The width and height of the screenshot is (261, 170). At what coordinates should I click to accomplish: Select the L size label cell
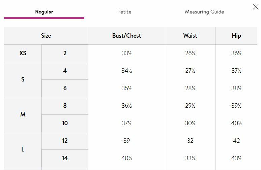pyautogui.click(x=23, y=149)
